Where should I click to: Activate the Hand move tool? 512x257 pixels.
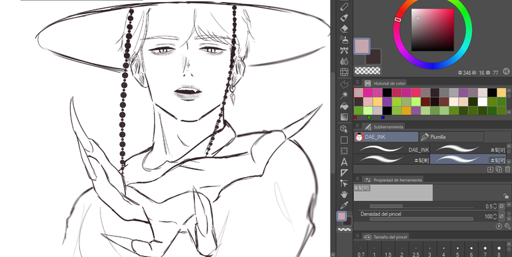coord(344,194)
